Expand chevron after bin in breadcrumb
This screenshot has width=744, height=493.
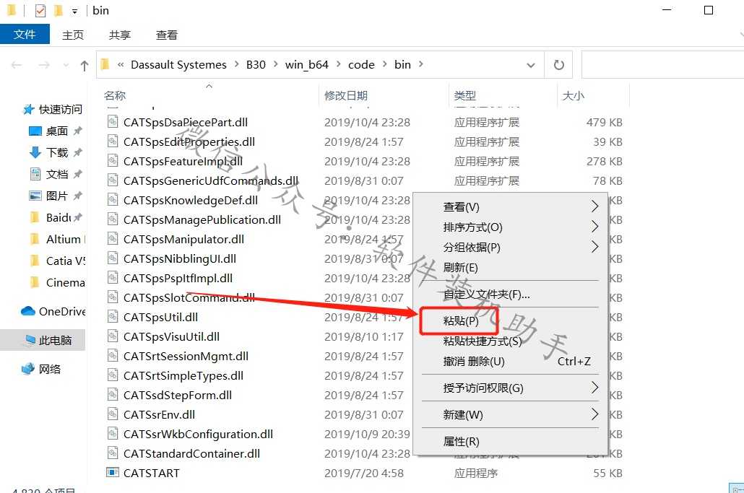point(420,64)
